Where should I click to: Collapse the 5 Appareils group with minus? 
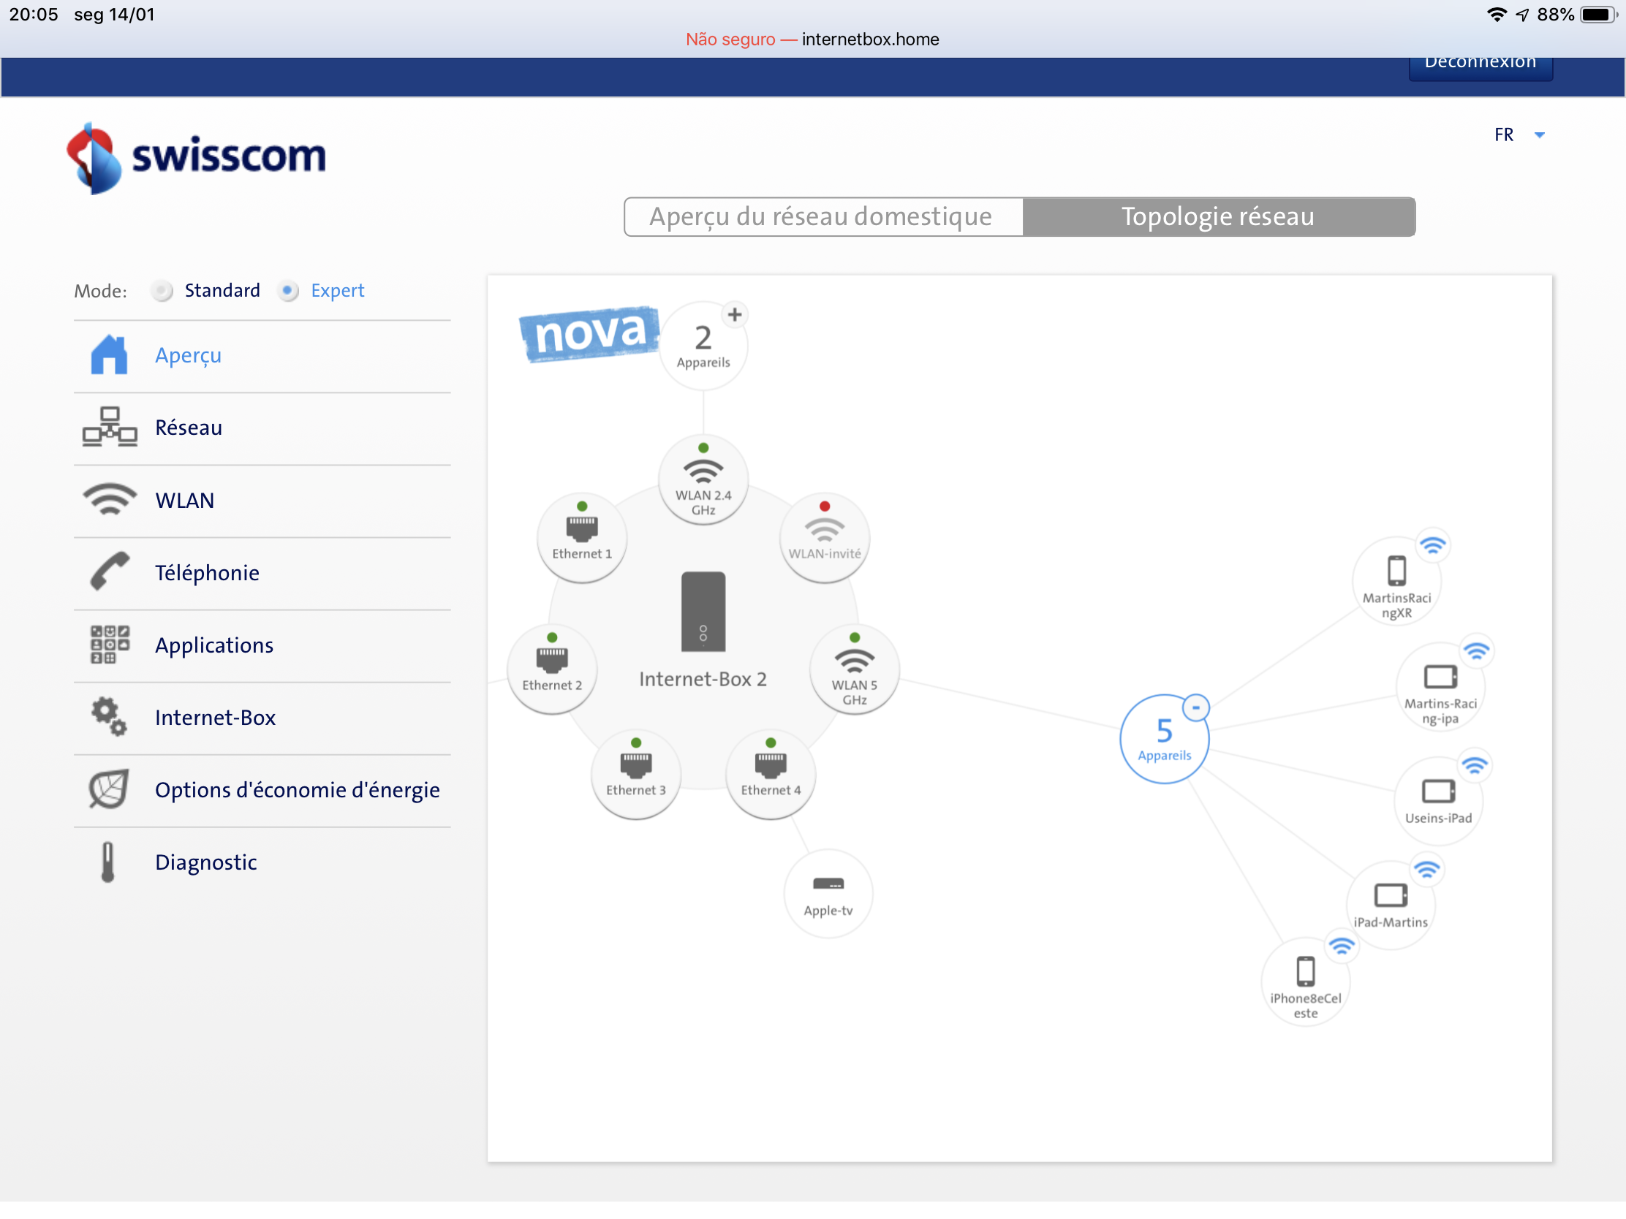pyautogui.click(x=1195, y=707)
